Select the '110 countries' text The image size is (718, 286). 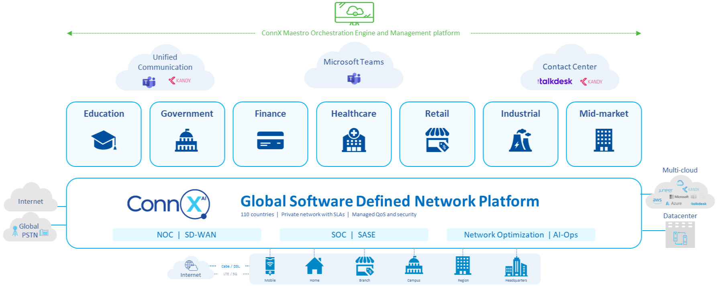(257, 214)
